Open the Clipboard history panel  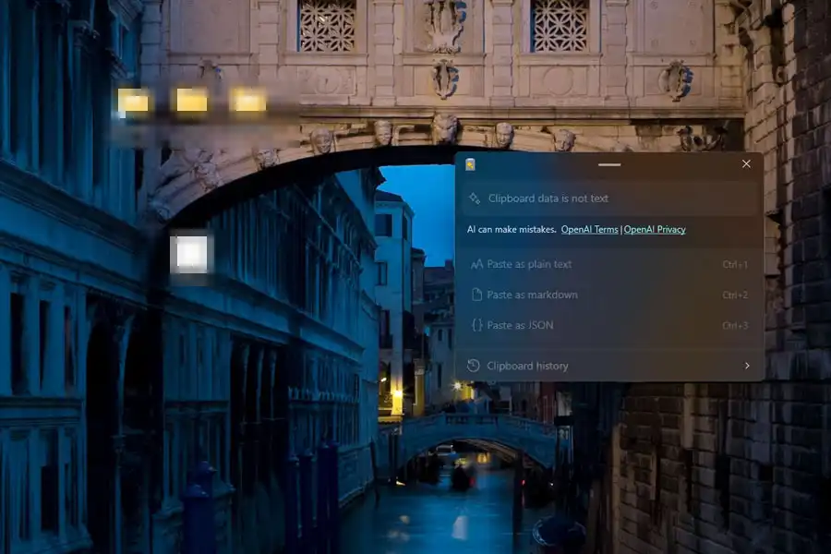(529, 367)
